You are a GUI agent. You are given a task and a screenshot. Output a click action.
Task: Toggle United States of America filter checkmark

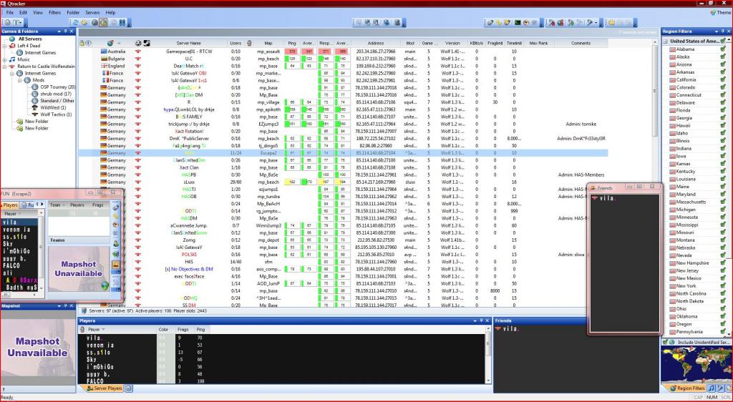click(x=723, y=41)
